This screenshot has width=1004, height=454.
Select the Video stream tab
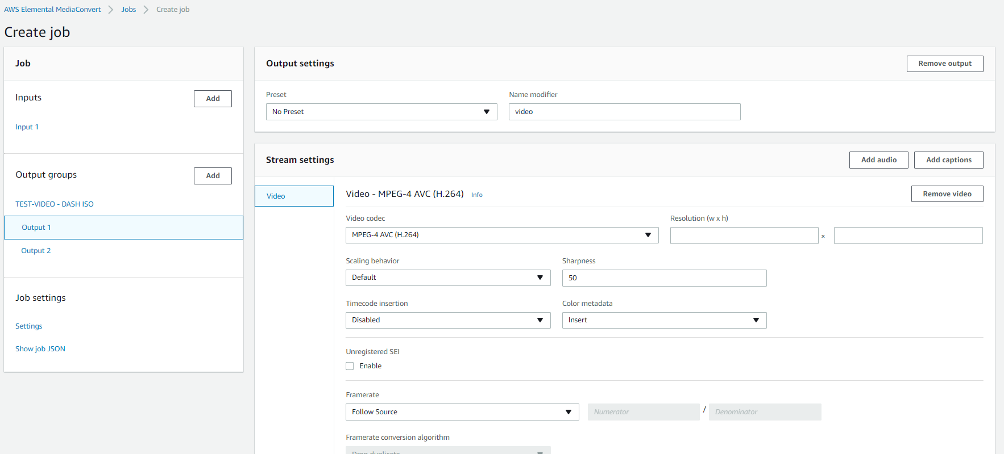pyautogui.click(x=294, y=196)
